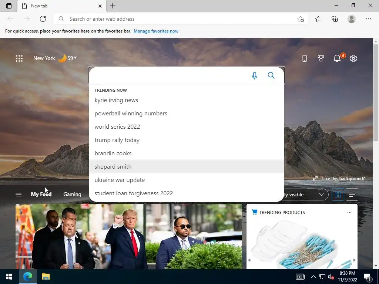Add this page to favorites star icon
This screenshot has width=379, height=284.
[301, 19]
